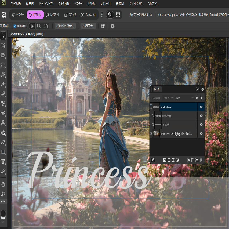Select the Clone Stamp tool

click(x=3, y=123)
